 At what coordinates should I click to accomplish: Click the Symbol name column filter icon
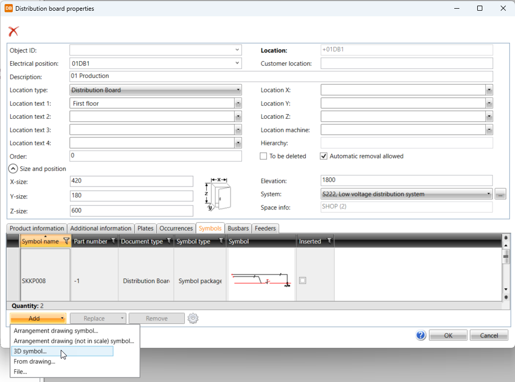pyautogui.click(x=66, y=241)
